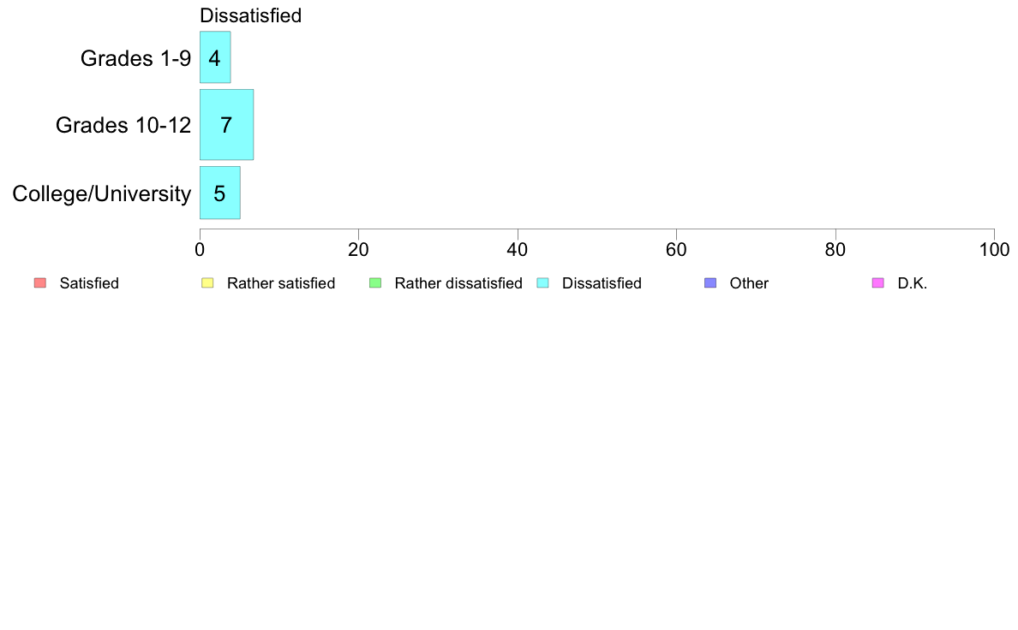Select the Grades 1-9 axis label

tap(135, 58)
